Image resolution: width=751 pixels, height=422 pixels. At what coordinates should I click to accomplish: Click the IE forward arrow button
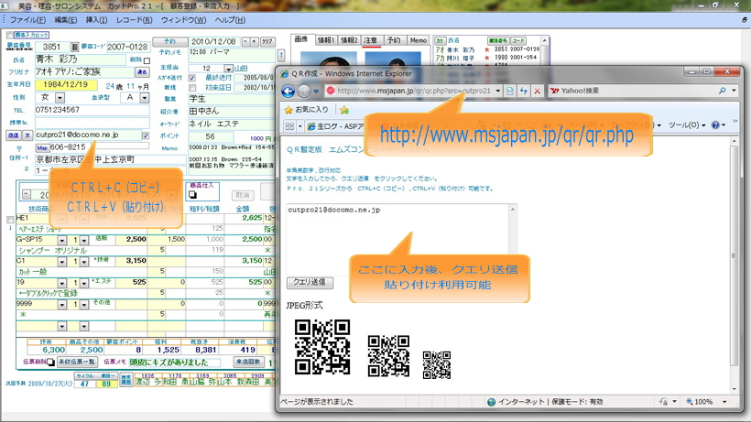(304, 91)
